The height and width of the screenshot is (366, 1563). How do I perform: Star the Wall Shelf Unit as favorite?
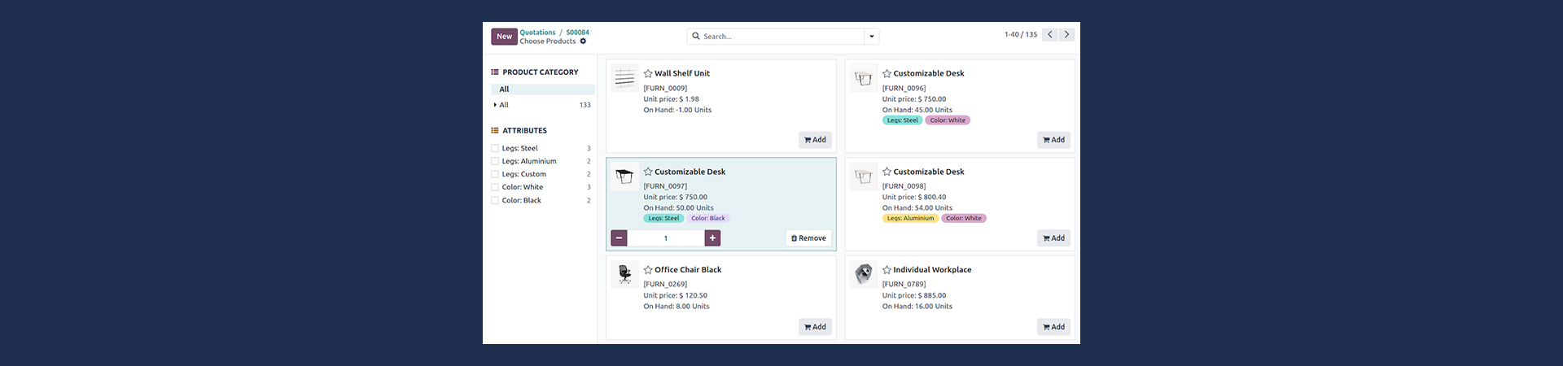(x=648, y=73)
